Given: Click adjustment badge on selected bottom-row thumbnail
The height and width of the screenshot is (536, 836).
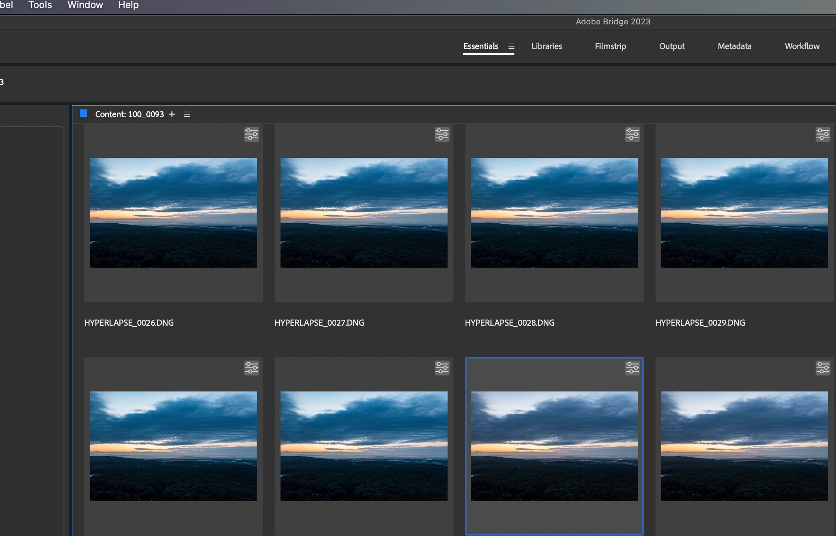Looking at the screenshot, I should coord(632,368).
